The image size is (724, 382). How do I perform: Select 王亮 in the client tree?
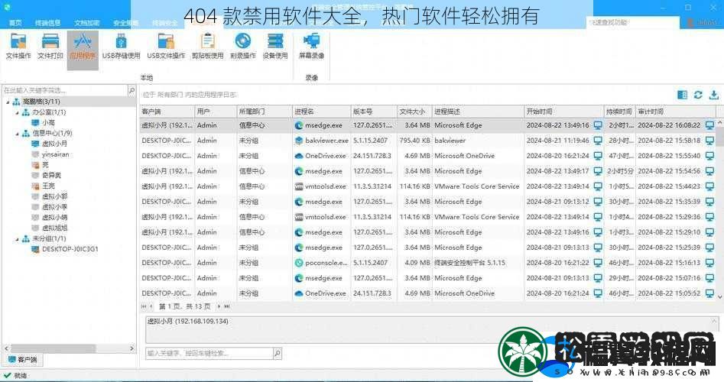[x=48, y=186]
